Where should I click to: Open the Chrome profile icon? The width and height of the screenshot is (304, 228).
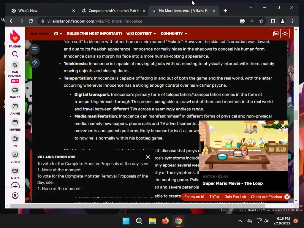click(283, 21)
